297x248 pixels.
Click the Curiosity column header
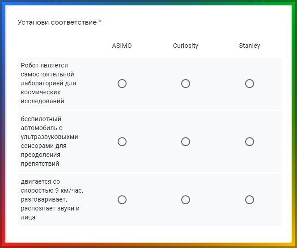click(186, 46)
